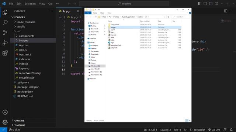The width and height of the screenshot is (236, 132).
Task: Open the Selection menu in VS Code
Action: (30, 4)
